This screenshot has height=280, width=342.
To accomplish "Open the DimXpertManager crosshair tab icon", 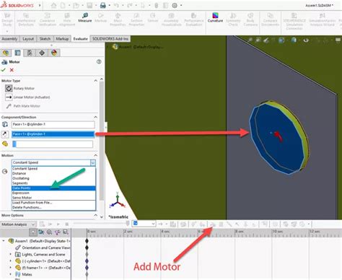I will tap(42, 53).
